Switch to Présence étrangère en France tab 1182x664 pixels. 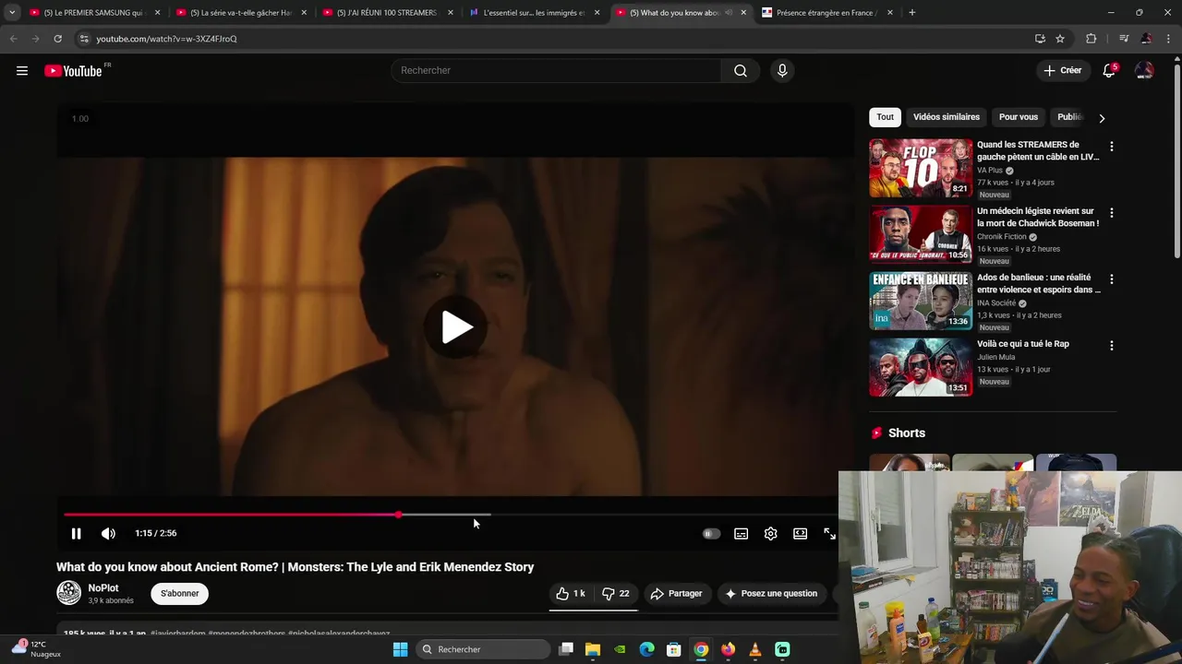[826, 13]
